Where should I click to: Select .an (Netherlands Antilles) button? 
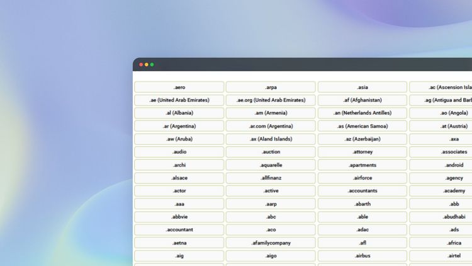[x=362, y=113]
